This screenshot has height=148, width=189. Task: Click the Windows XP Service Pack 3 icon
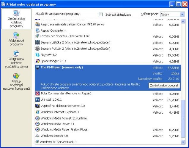37,142
